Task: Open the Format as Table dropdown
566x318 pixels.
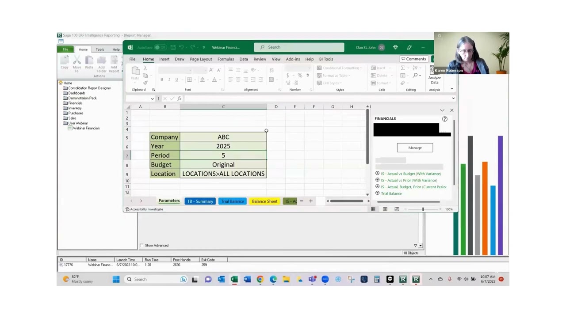Action: click(x=334, y=76)
